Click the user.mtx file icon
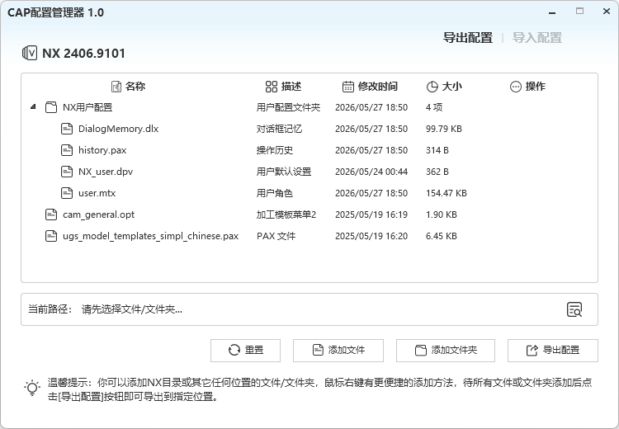 [x=67, y=193]
